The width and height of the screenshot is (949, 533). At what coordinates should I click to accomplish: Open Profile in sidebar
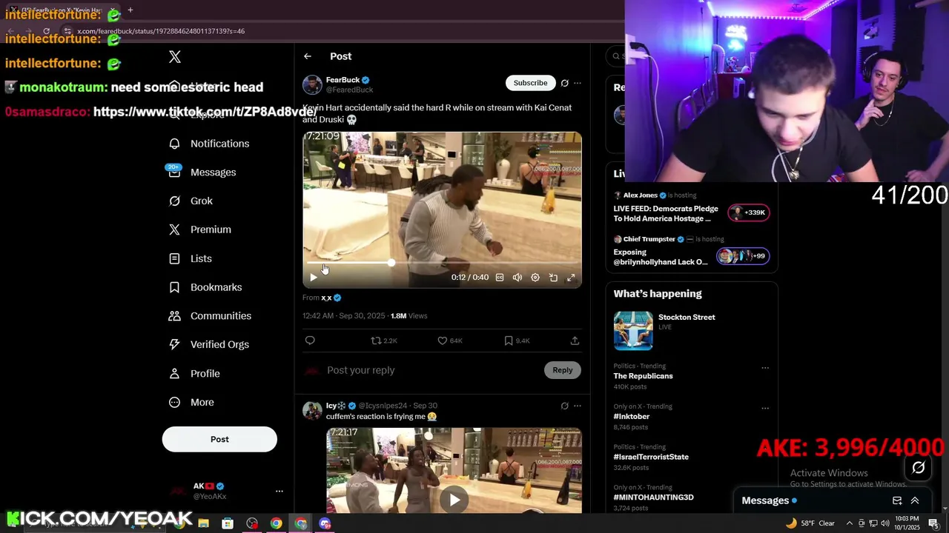click(194, 374)
